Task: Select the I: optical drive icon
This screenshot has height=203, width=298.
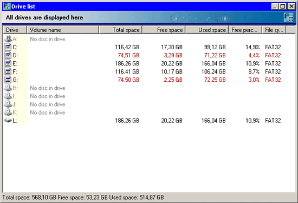Action: pyautogui.click(x=8, y=96)
